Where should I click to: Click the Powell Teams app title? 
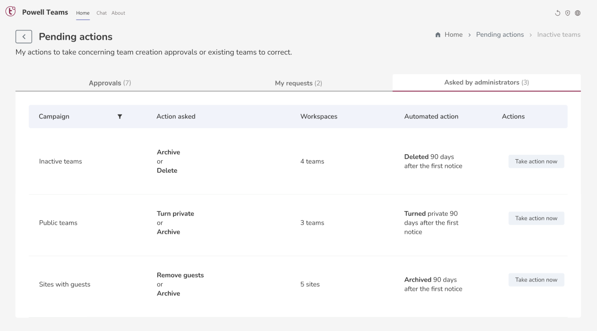pyautogui.click(x=45, y=12)
